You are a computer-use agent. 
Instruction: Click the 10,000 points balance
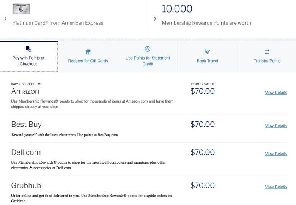pyautogui.click(x=177, y=9)
